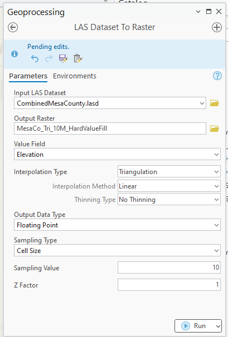Screen dimensions: 228x337
Task: Open the Output Data Type dropdown
Action: [x=216, y=225]
